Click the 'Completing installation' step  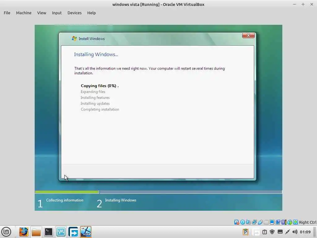(100, 109)
